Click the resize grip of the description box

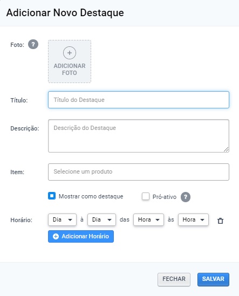[226, 149]
